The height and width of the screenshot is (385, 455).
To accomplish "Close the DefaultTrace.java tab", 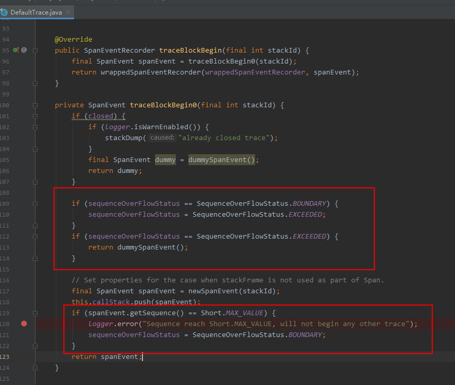I will pos(68,12).
